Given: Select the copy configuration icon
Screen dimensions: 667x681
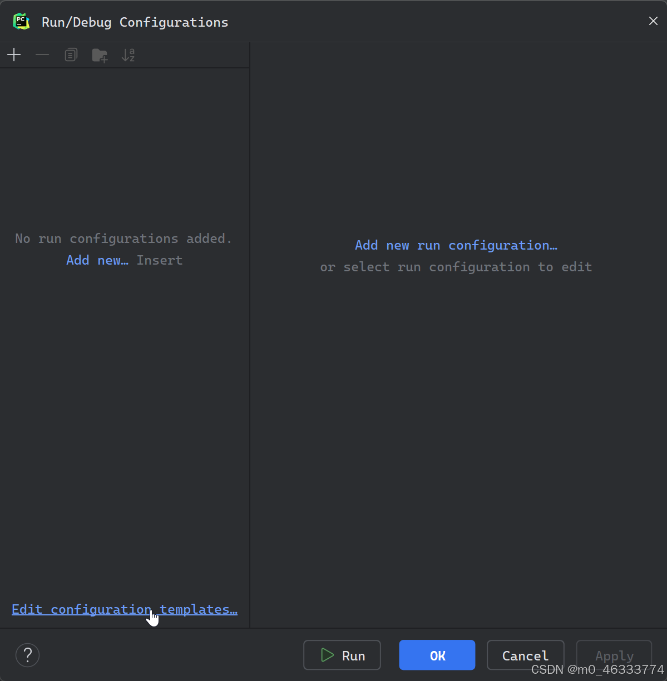Looking at the screenshot, I should point(71,54).
